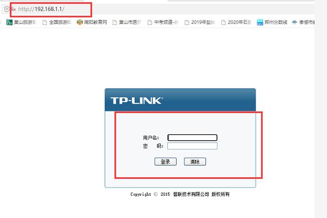The image size is (327, 218).
Task: Click the TP-LINK logo in the header
Action: tap(137, 101)
